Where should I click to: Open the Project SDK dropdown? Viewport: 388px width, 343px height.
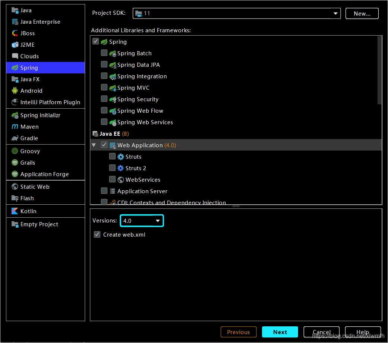[x=237, y=13]
